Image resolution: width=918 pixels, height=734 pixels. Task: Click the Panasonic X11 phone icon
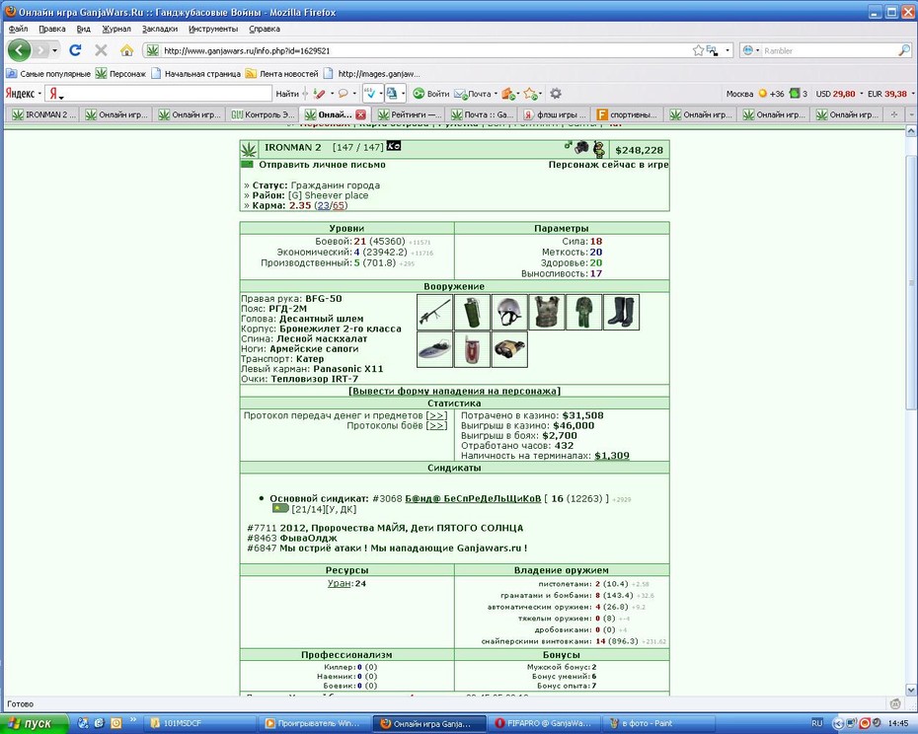(473, 349)
